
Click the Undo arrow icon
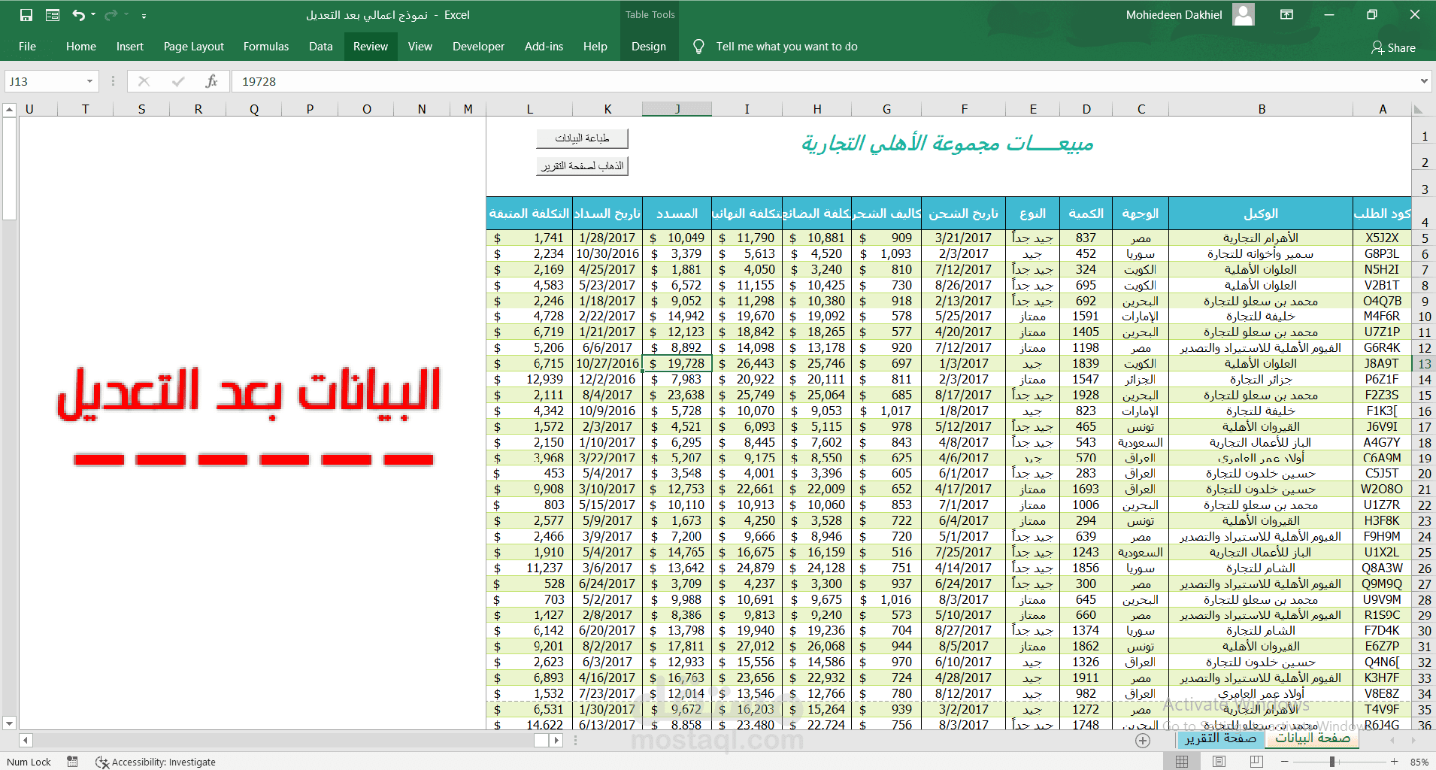tap(78, 15)
